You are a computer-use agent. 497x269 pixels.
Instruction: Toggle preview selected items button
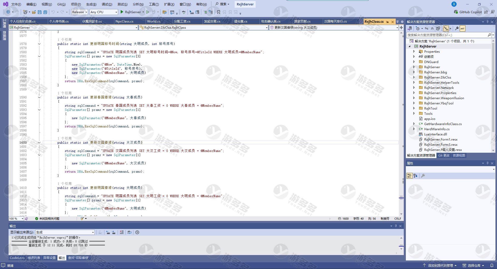(463, 28)
